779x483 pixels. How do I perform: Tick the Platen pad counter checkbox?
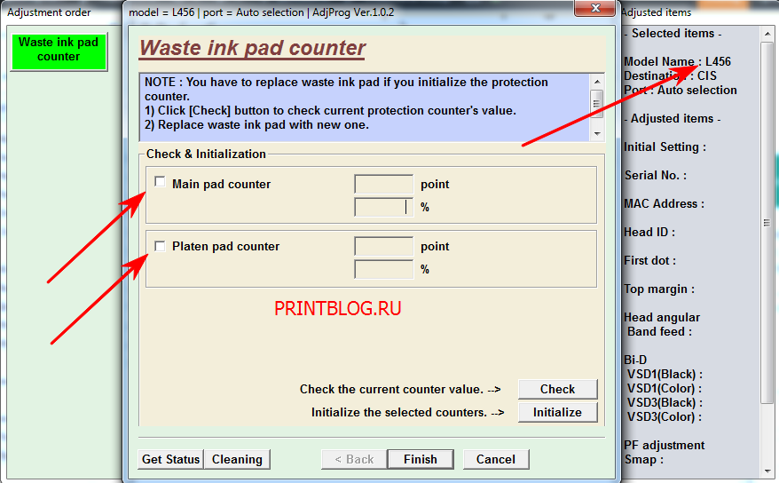pyautogui.click(x=160, y=246)
